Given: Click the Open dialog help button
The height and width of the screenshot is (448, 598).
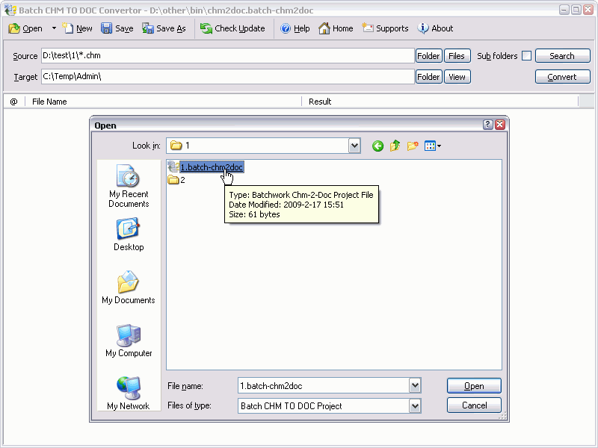Looking at the screenshot, I should (488, 125).
